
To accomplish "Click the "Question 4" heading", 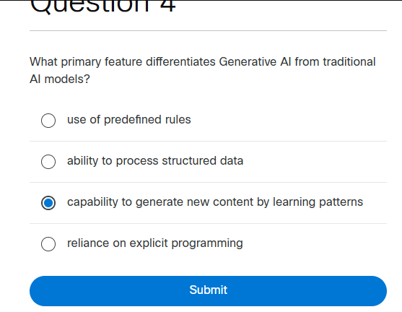I will click(x=102, y=6).
